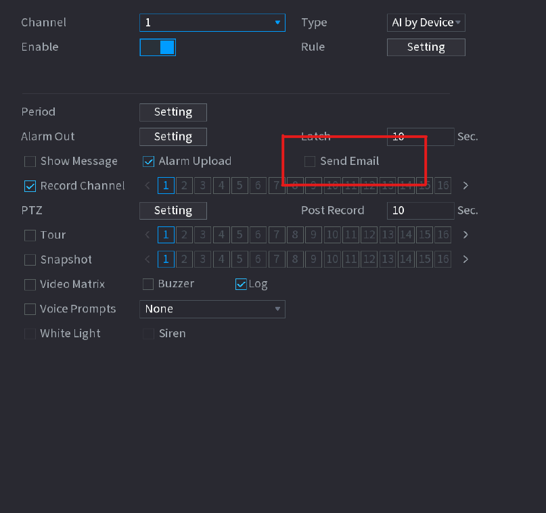546x513 pixels.
Task: Select Record Channel number 2
Action: pos(184,186)
